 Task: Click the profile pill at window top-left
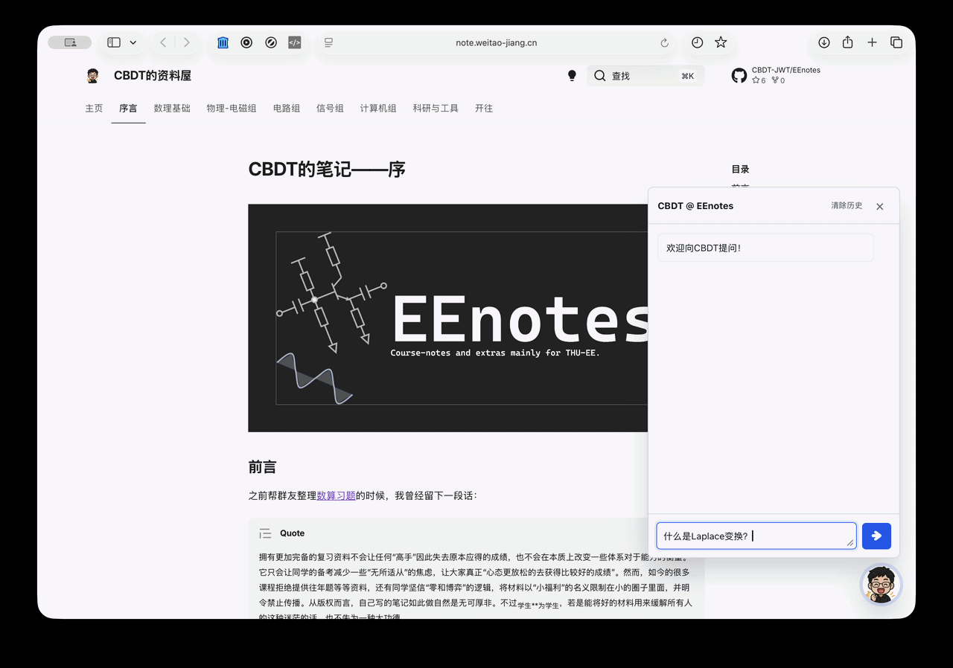tap(70, 42)
